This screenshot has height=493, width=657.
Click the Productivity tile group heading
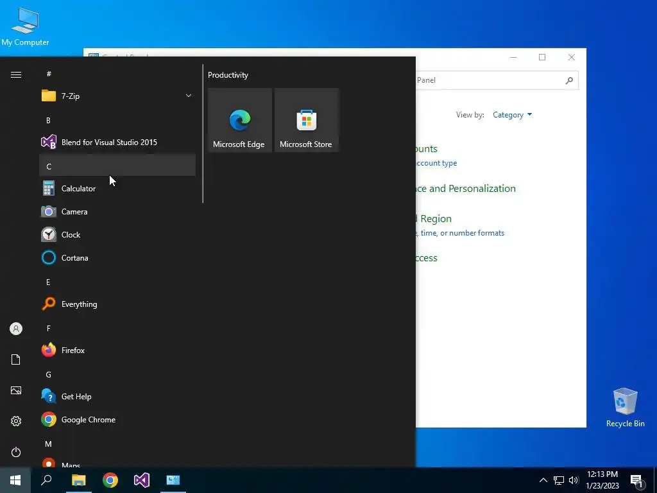pos(228,75)
